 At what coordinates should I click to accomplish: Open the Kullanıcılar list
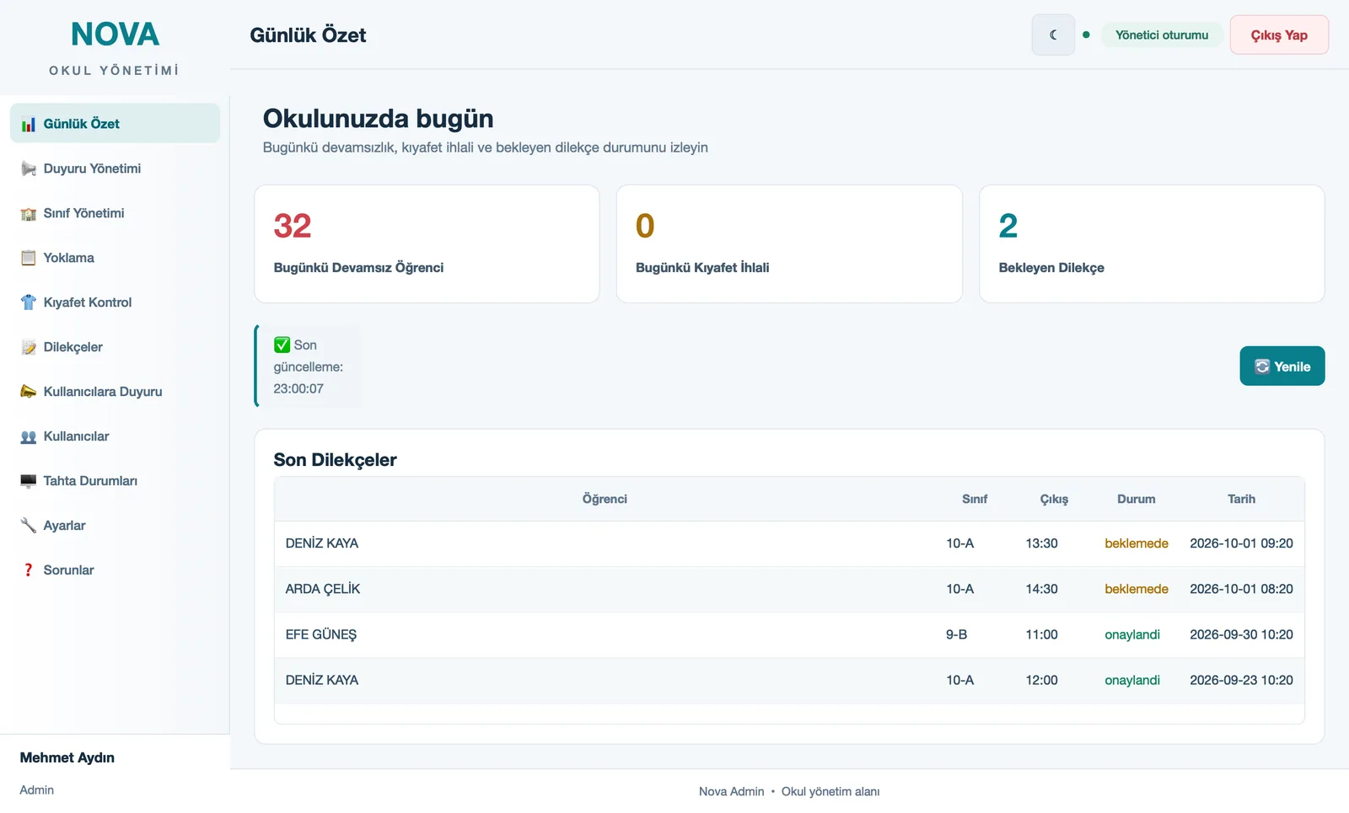pyautogui.click(x=115, y=436)
